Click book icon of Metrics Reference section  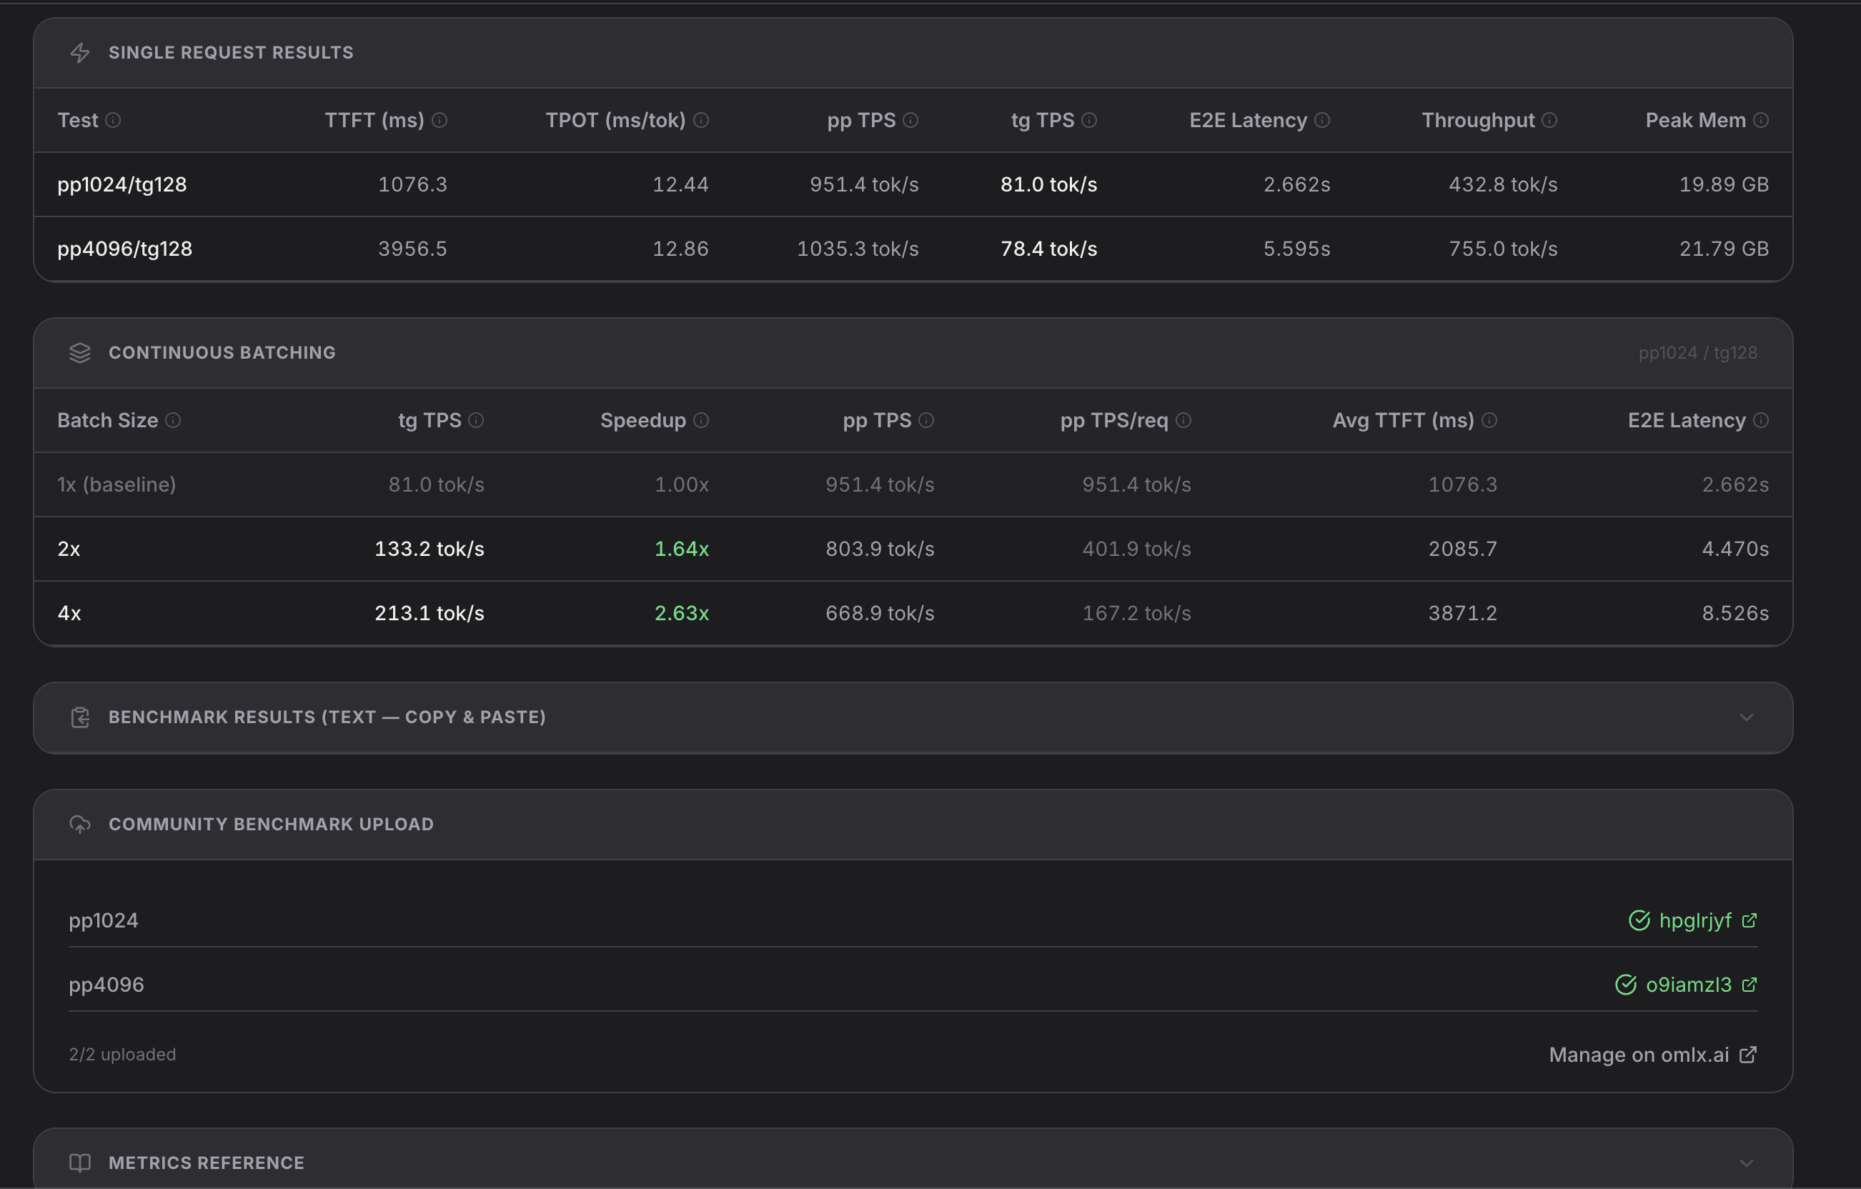[80, 1163]
